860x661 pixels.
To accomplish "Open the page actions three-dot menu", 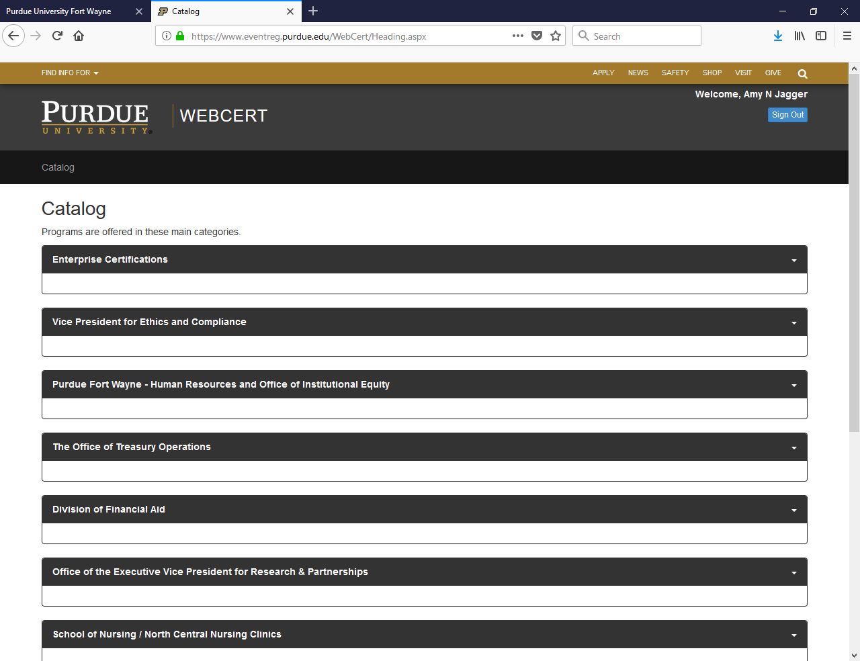I will click(x=518, y=36).
